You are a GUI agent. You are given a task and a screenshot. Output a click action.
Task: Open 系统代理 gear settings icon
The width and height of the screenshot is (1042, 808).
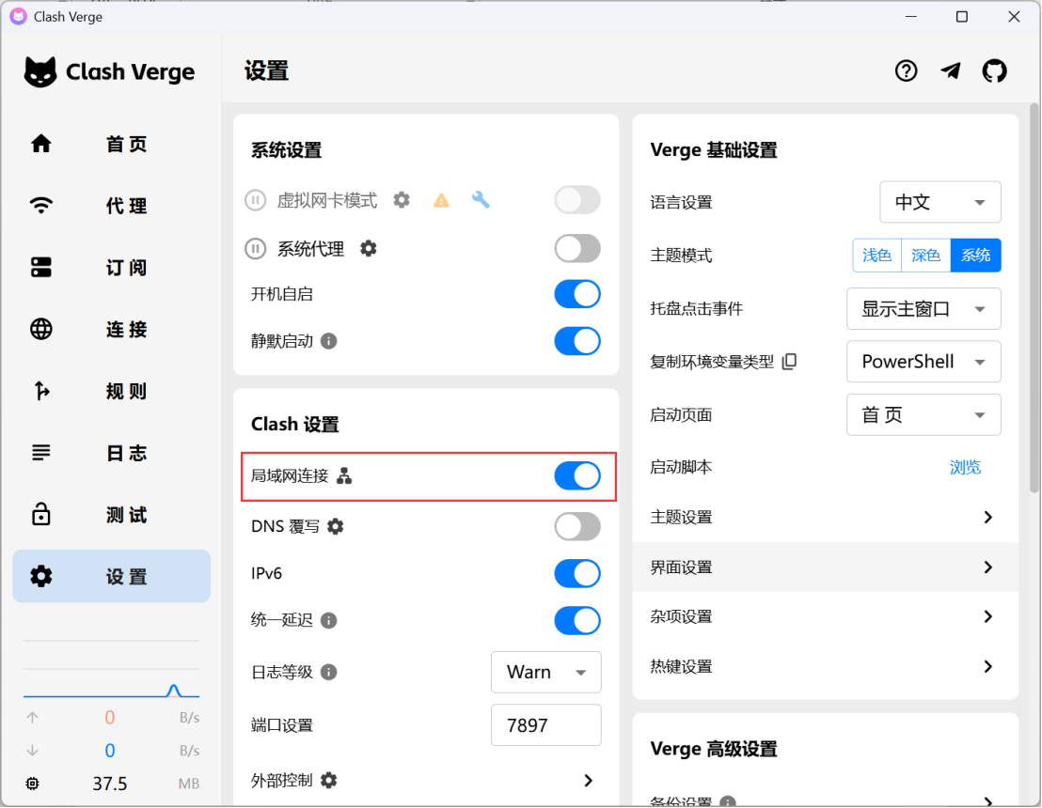coord(368,248)
